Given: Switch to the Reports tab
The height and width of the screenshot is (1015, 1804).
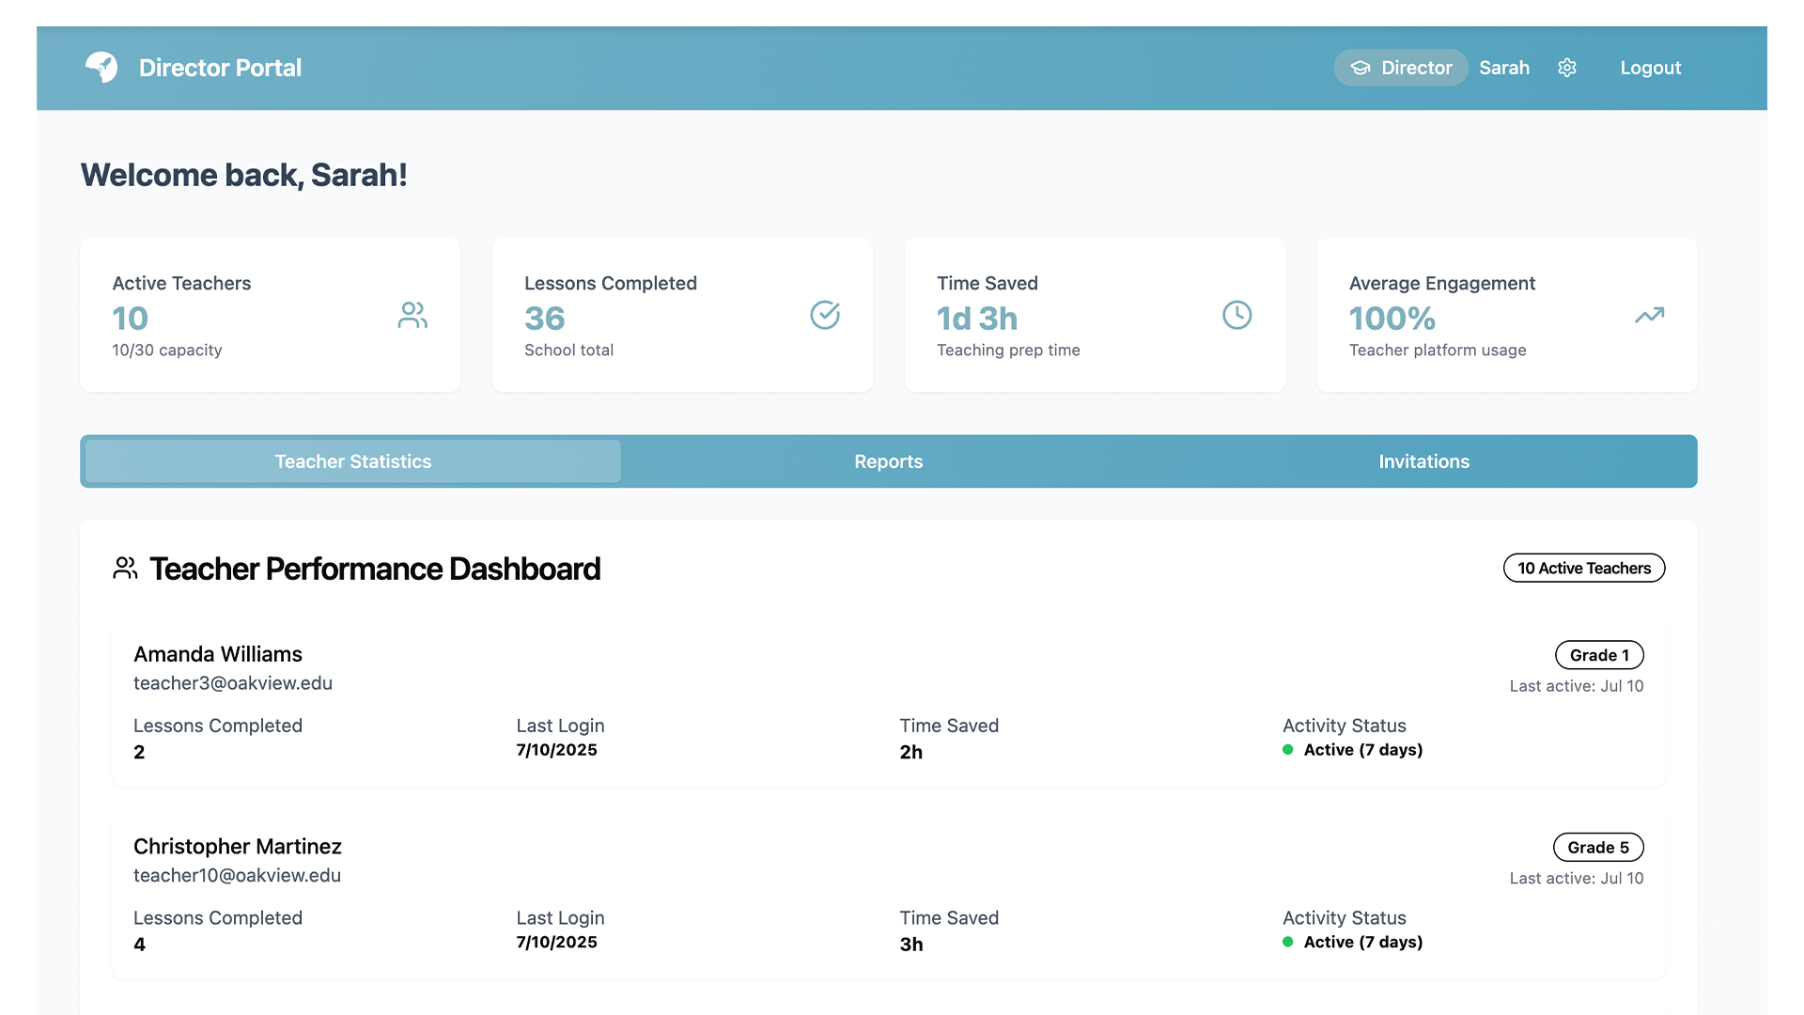Looking at the screenshot, I should (x=888, y=461).
